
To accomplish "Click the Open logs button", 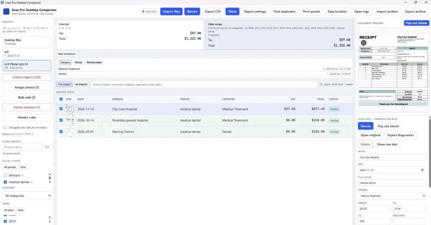I will [x=361, y=11].
